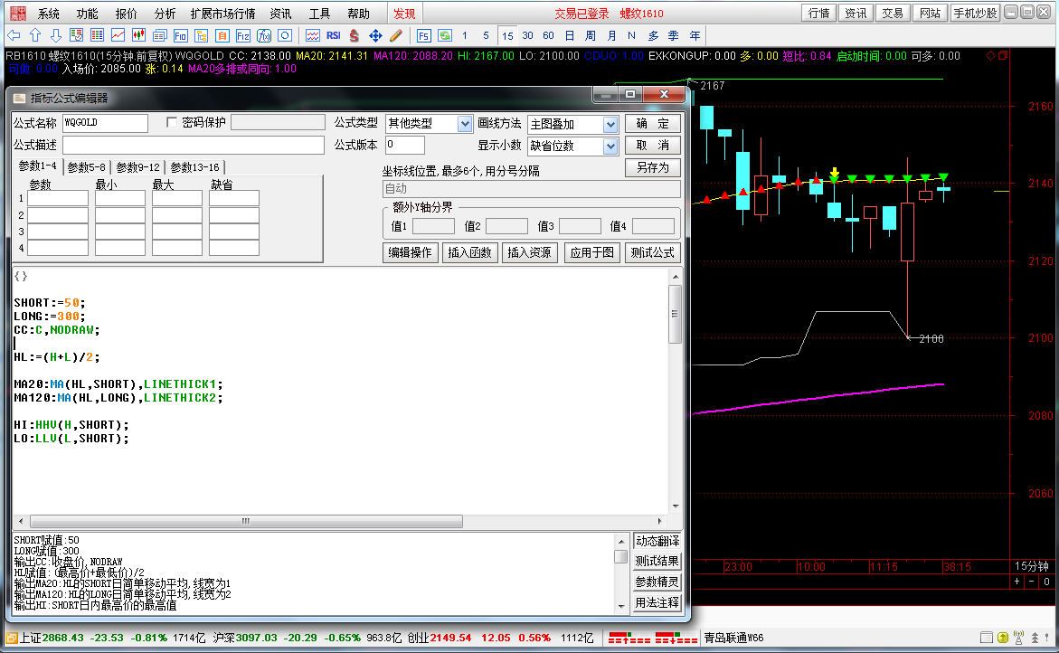Click the horizontal scrollbar of code editor
1059x653 pixels.
point(247,521)
